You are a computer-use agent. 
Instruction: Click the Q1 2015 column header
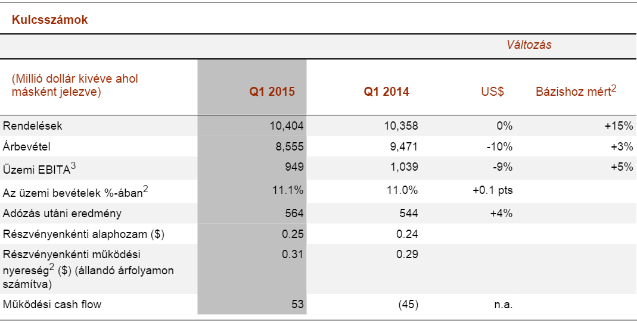(x=272, y=92)
